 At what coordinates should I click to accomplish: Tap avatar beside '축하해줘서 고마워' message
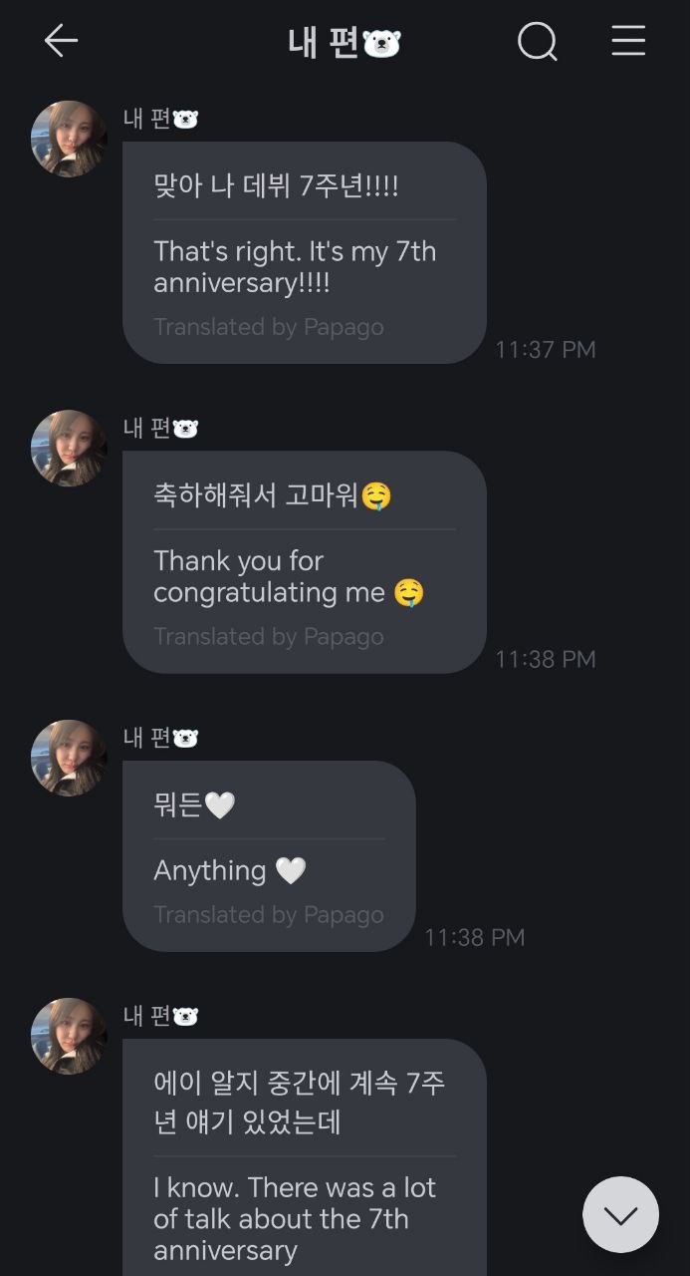click(x=70, y=448)
